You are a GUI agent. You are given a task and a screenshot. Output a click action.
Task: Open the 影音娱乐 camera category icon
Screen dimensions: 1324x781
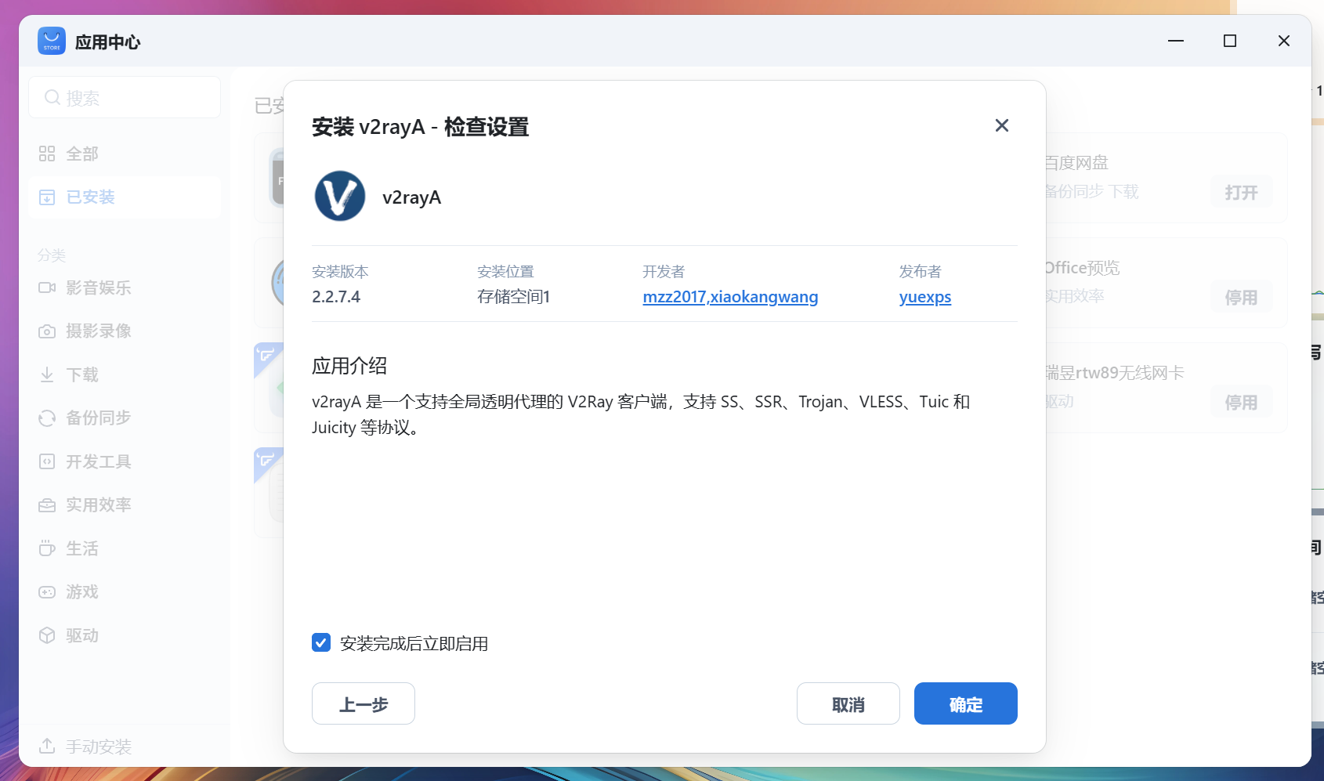[47, 287]
